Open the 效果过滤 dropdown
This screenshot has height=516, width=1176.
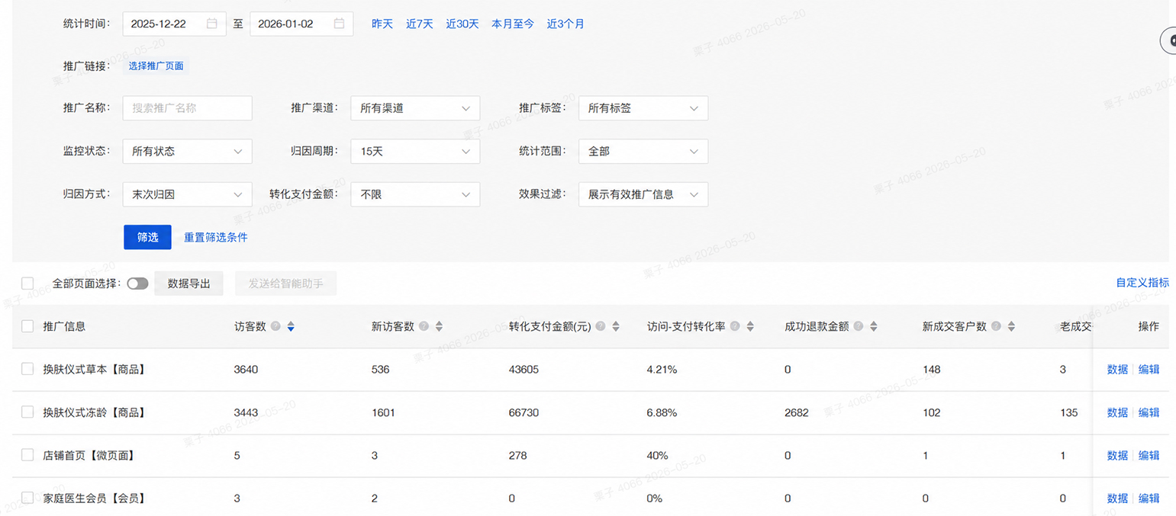(643, 194)
